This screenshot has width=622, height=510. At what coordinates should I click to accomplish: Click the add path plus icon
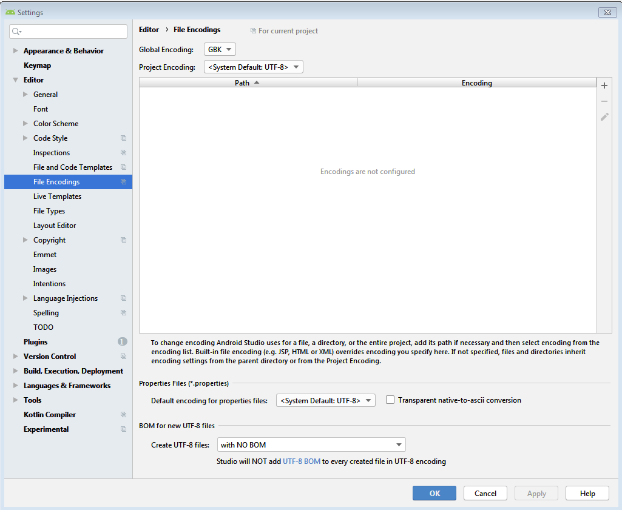pyautogui.click(x=604, y=86)
